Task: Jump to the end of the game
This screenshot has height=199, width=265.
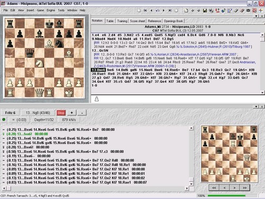Action: 170,11
